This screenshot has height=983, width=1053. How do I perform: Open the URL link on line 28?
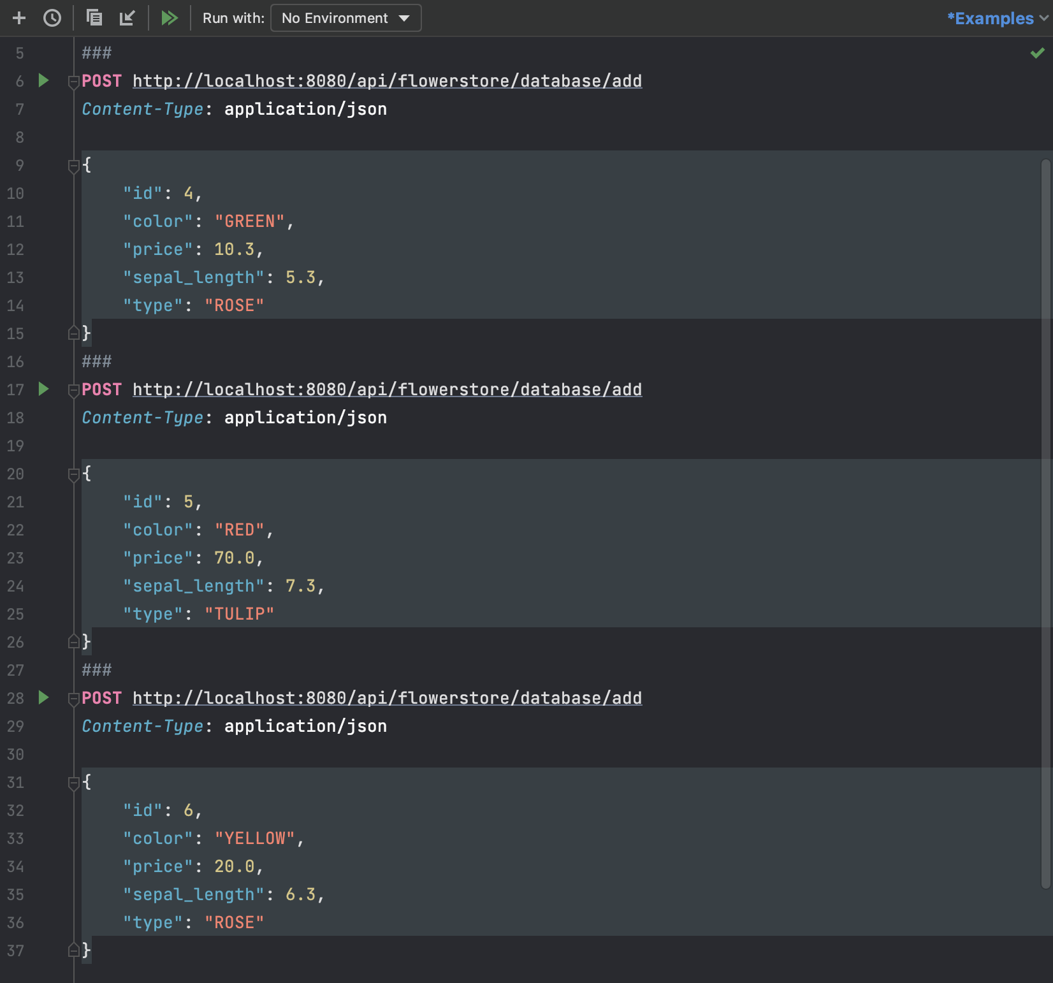click(x=387, y=698)
